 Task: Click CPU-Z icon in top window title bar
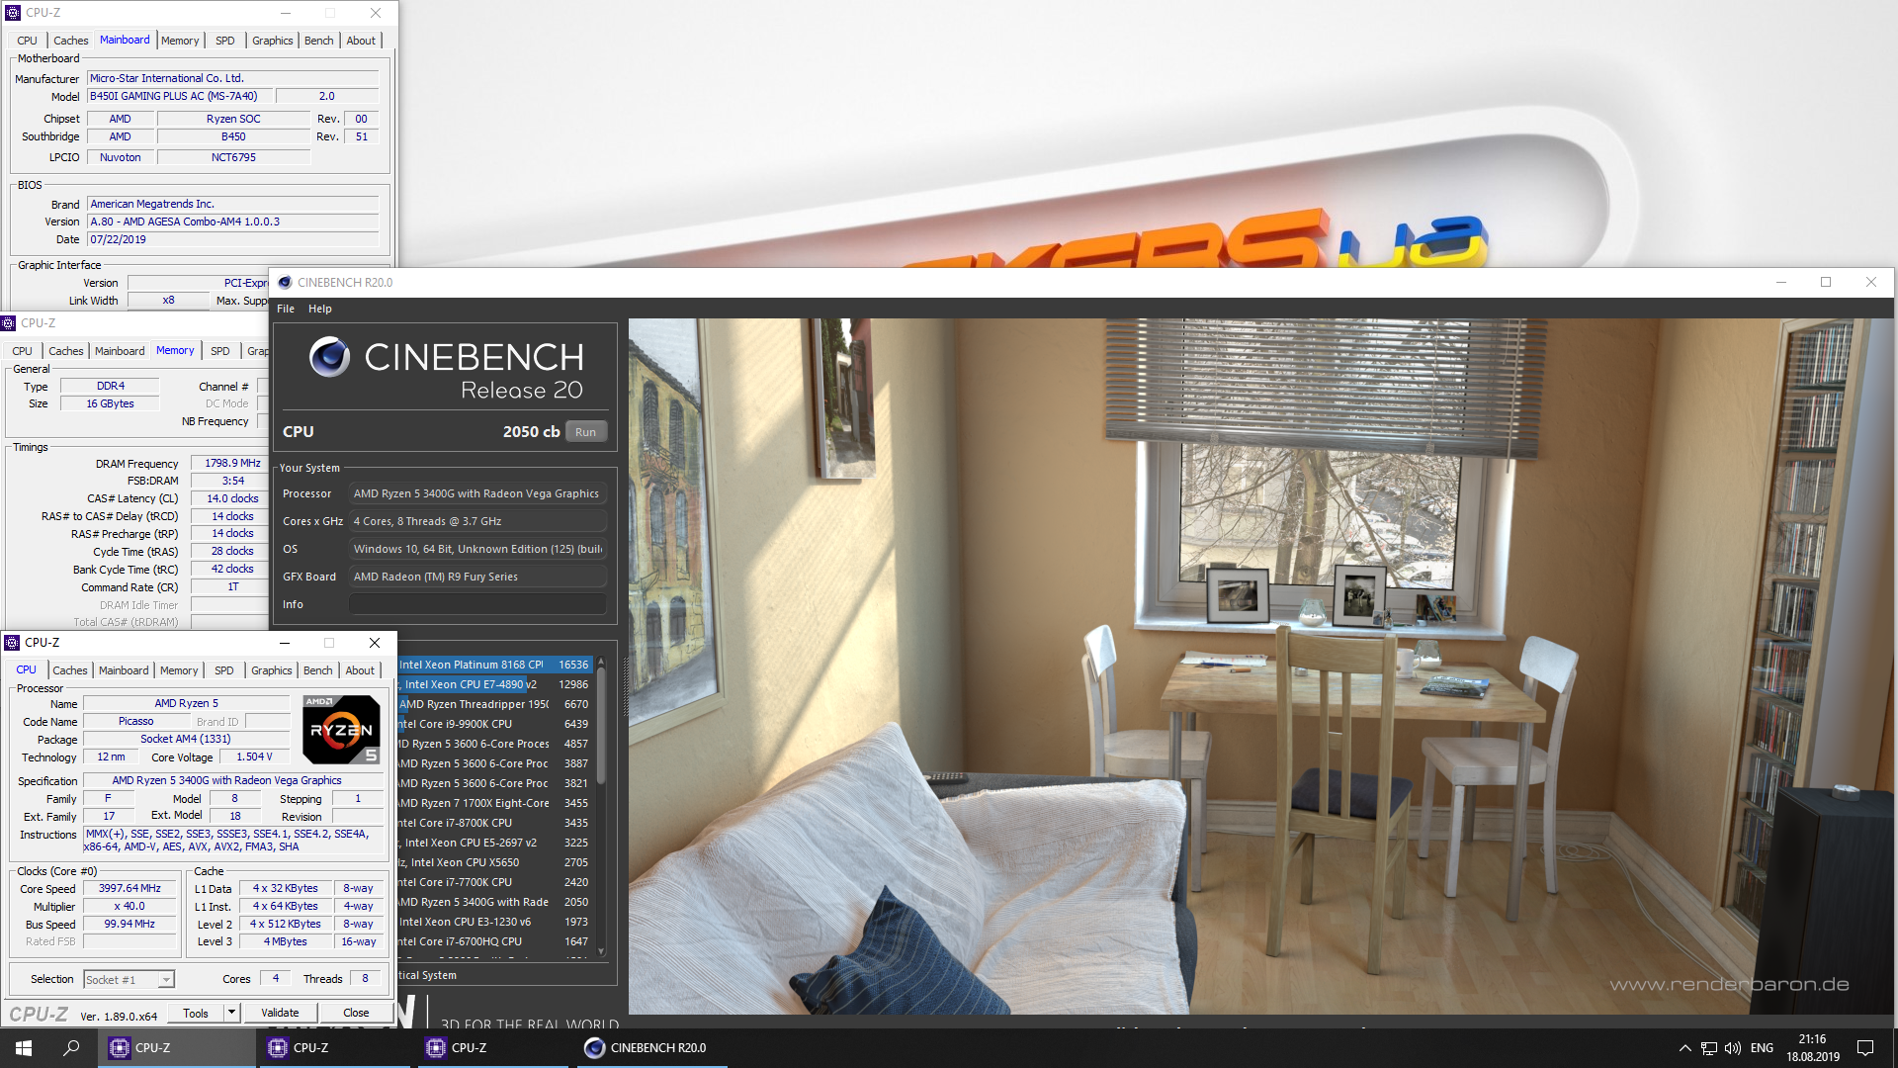[x=13, y=13]
